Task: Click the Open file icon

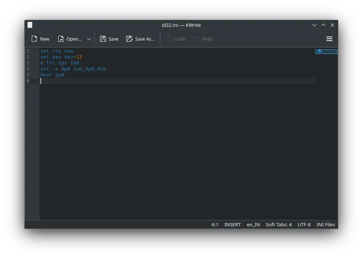Action: (x=61, y=39)
